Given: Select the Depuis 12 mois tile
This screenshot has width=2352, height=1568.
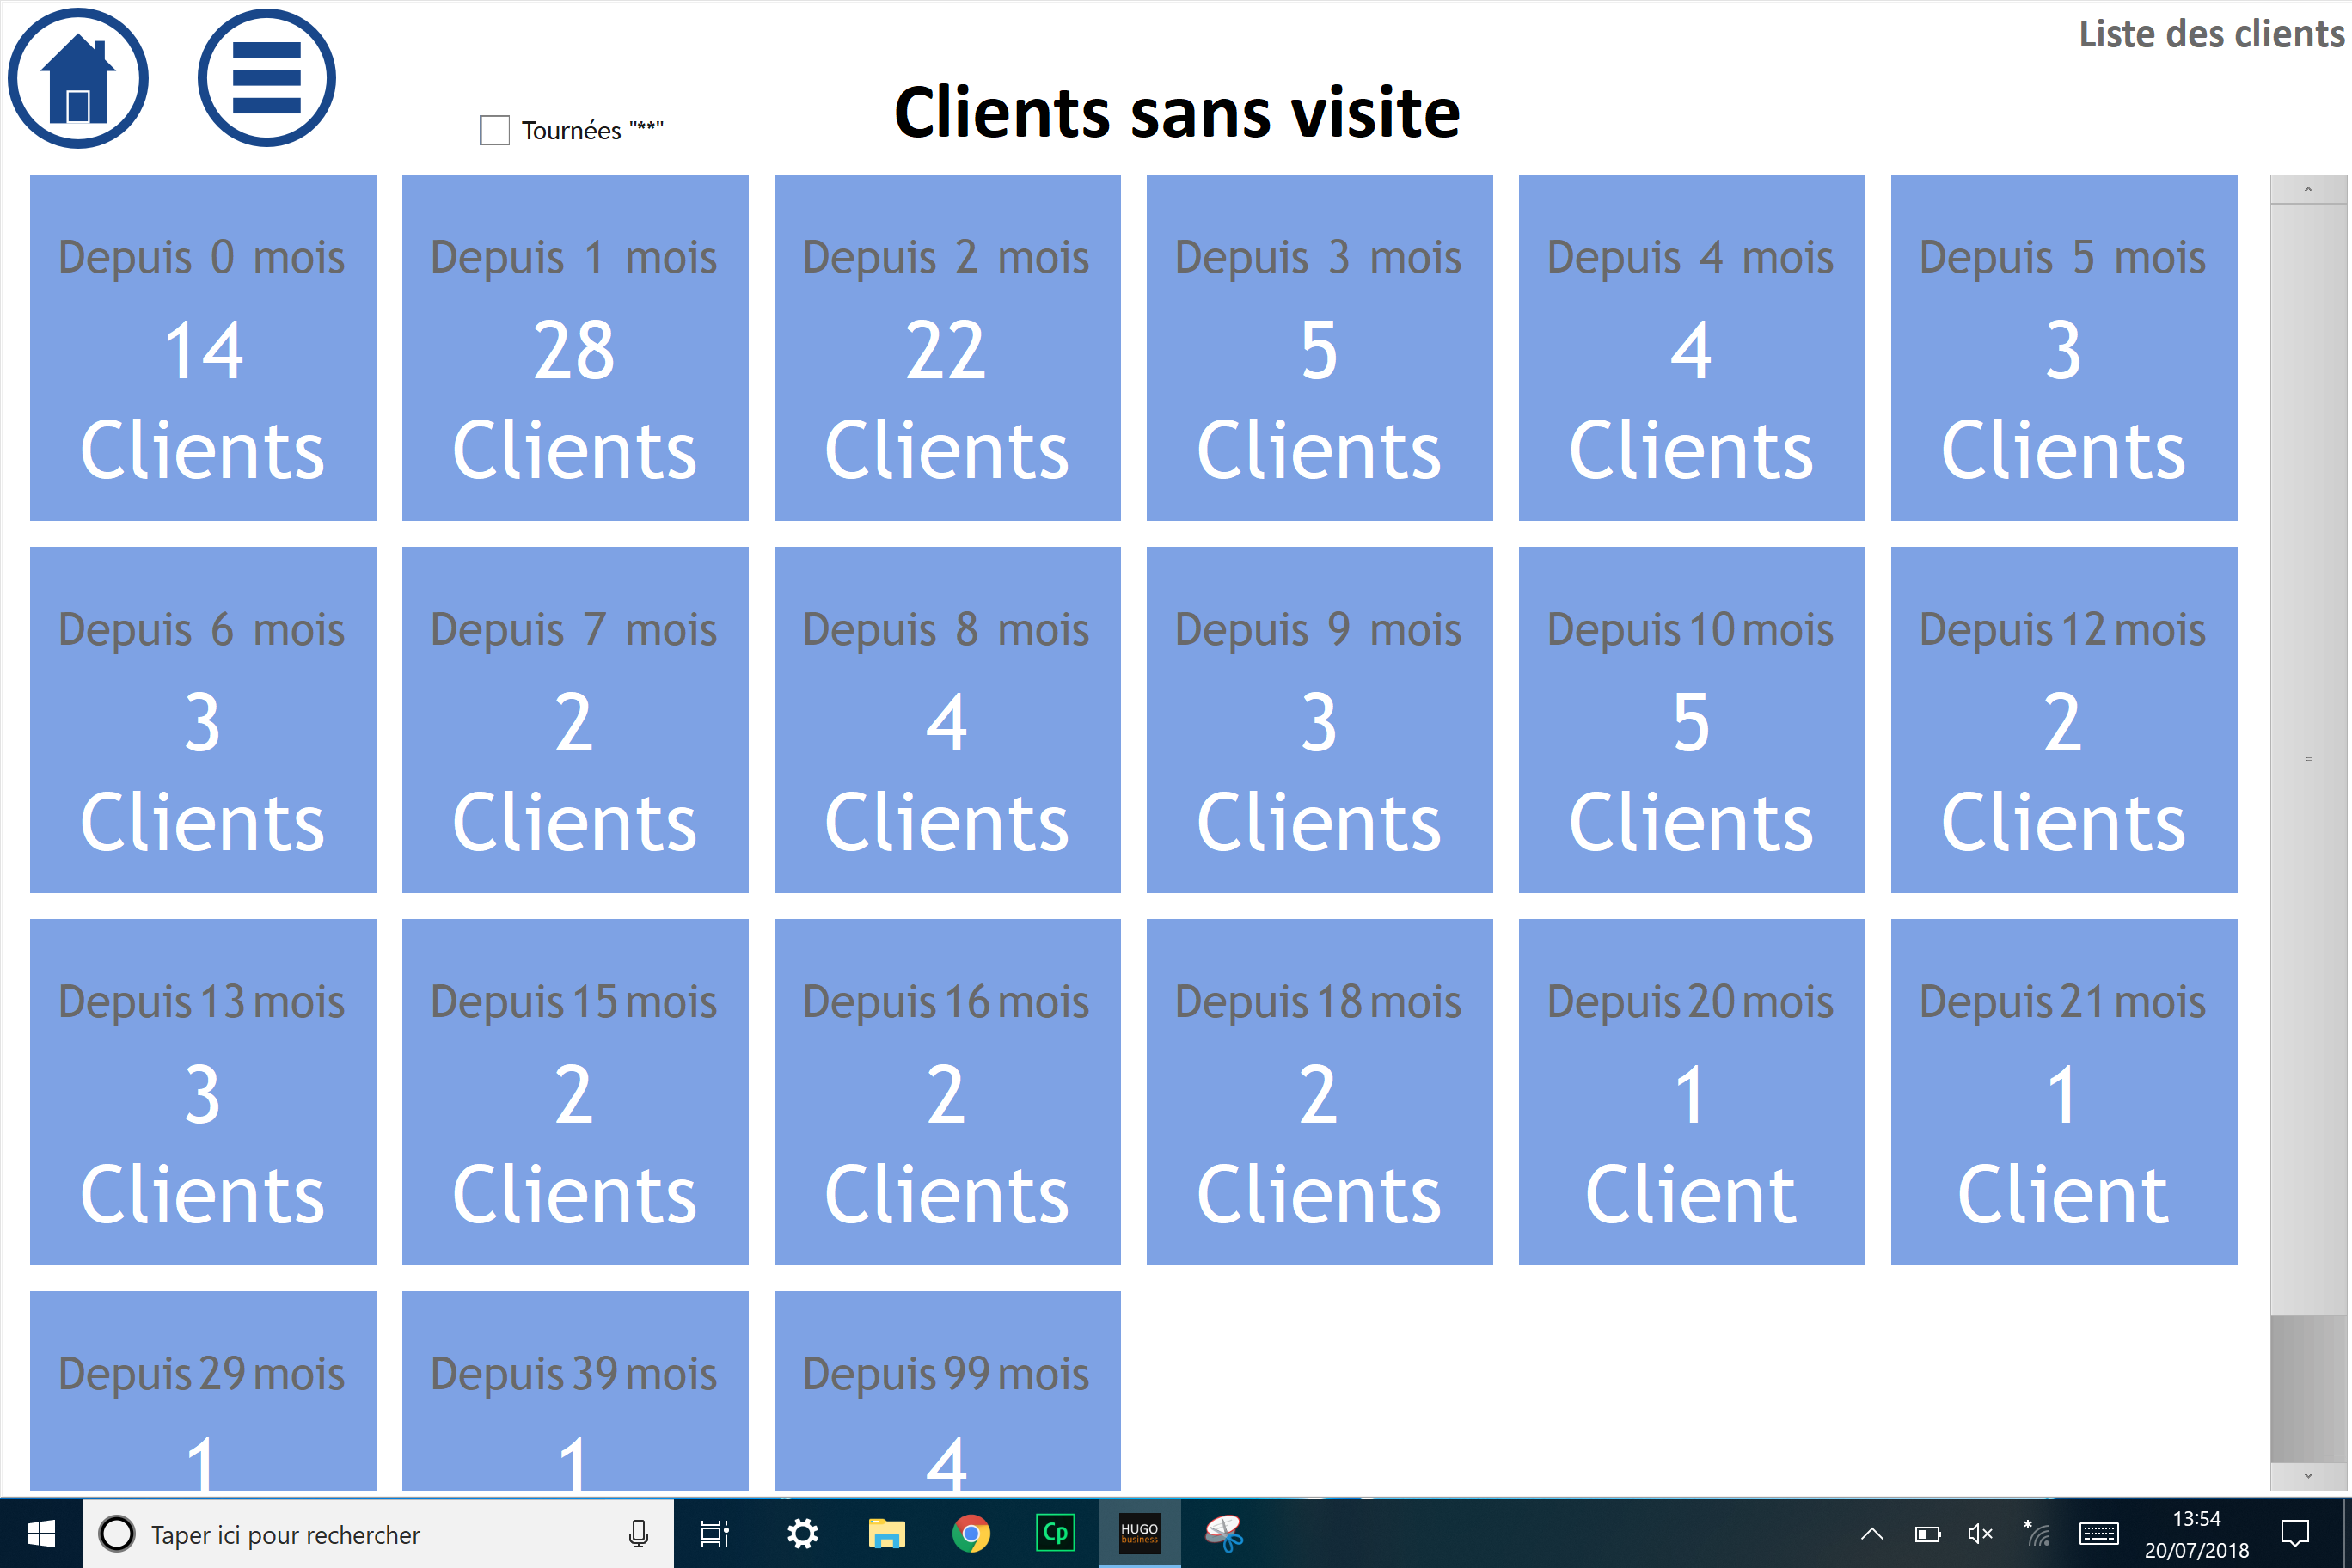Looking at the screenshot, I should 2063,720.
